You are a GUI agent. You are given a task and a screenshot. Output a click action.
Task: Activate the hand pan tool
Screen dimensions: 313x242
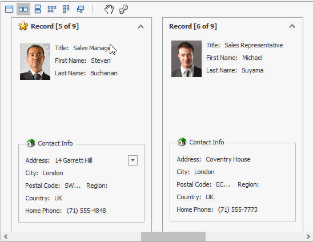(109, 9)
